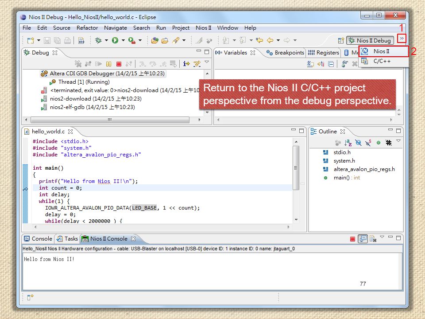Click the Open Perspective icon beside Nios II Debug
The image size is (425, 319).
coord(341,40)
